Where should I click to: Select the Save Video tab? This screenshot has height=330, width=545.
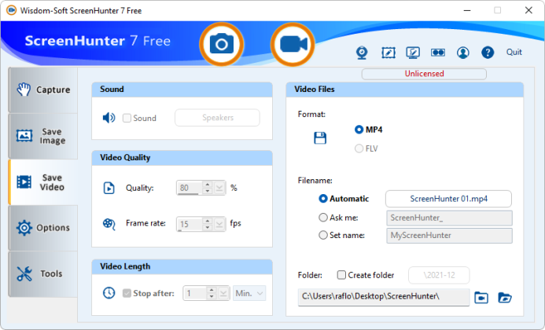tap(43, 182)
